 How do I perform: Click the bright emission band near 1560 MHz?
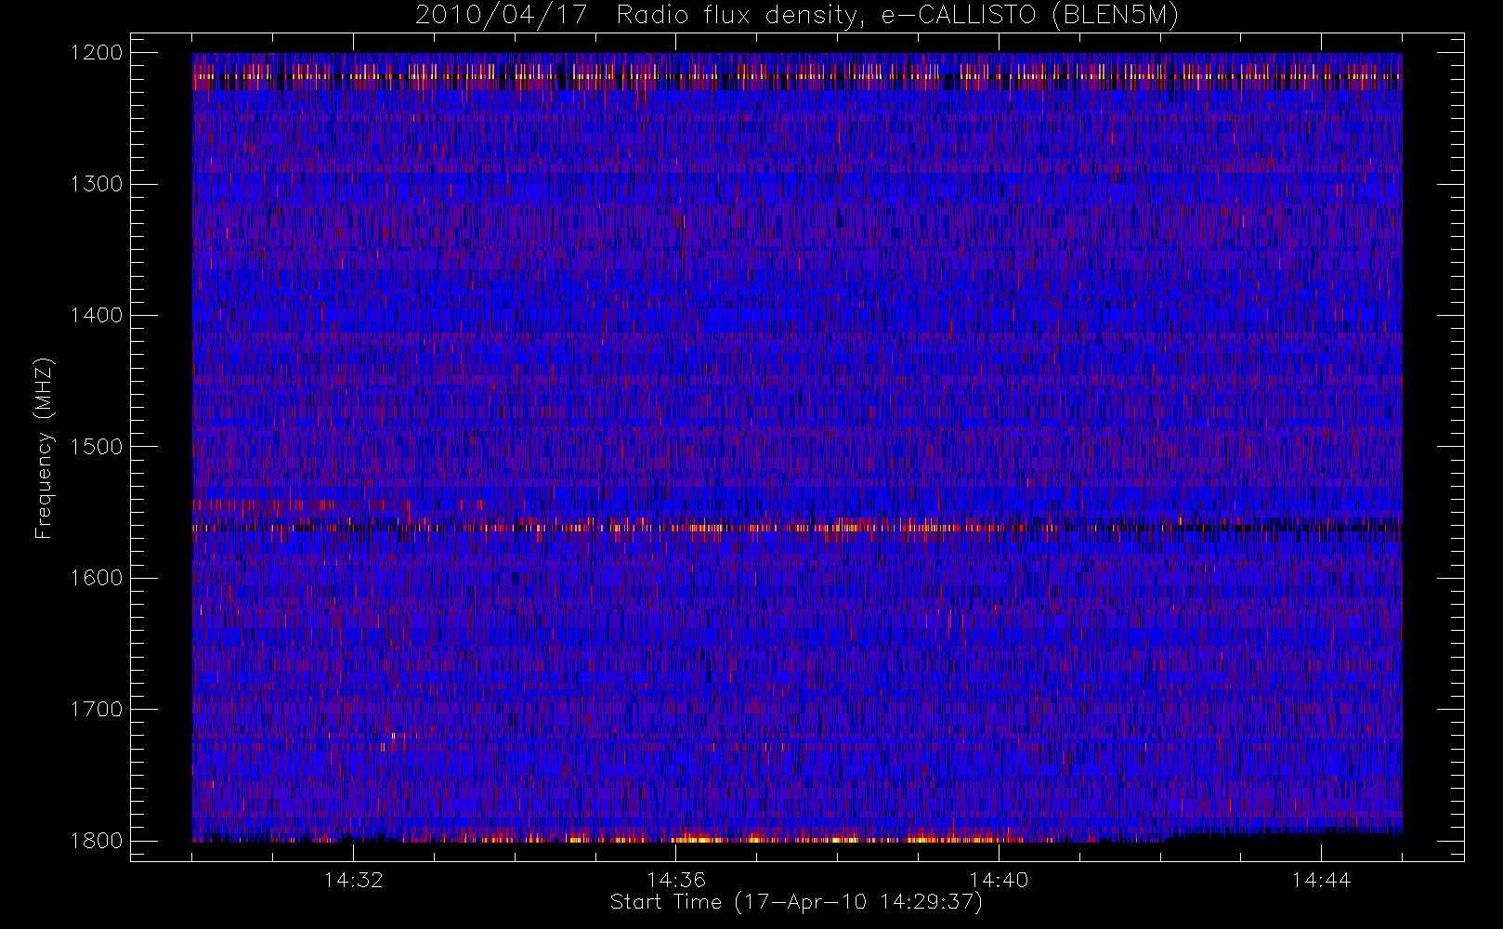click(797, 527)
